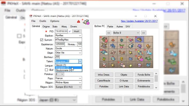Open the File menu in the front window
Screen dimensions: 189x106
pos(33,21)
